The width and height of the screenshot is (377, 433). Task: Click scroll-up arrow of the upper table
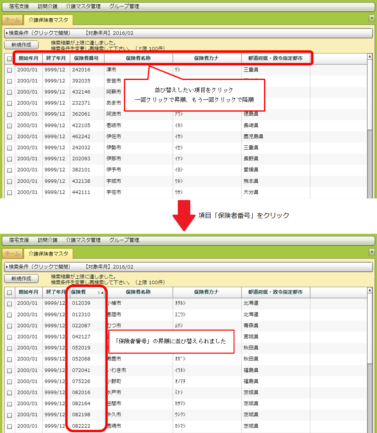[370, 56]
